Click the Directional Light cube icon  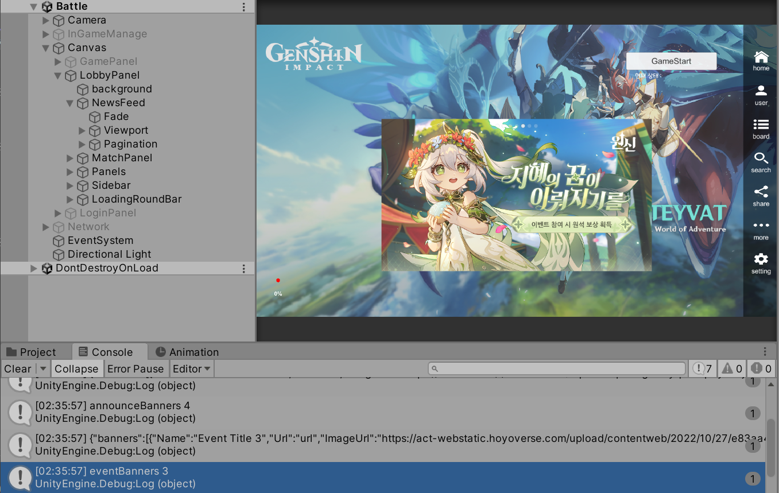(x=59, y=254)
